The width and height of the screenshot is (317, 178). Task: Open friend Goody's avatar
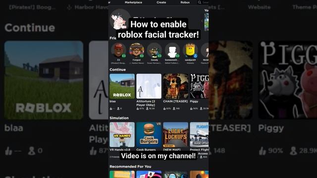154,50
